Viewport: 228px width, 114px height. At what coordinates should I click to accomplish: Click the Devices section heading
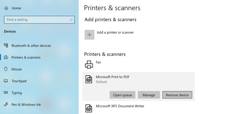pos(10,31)
